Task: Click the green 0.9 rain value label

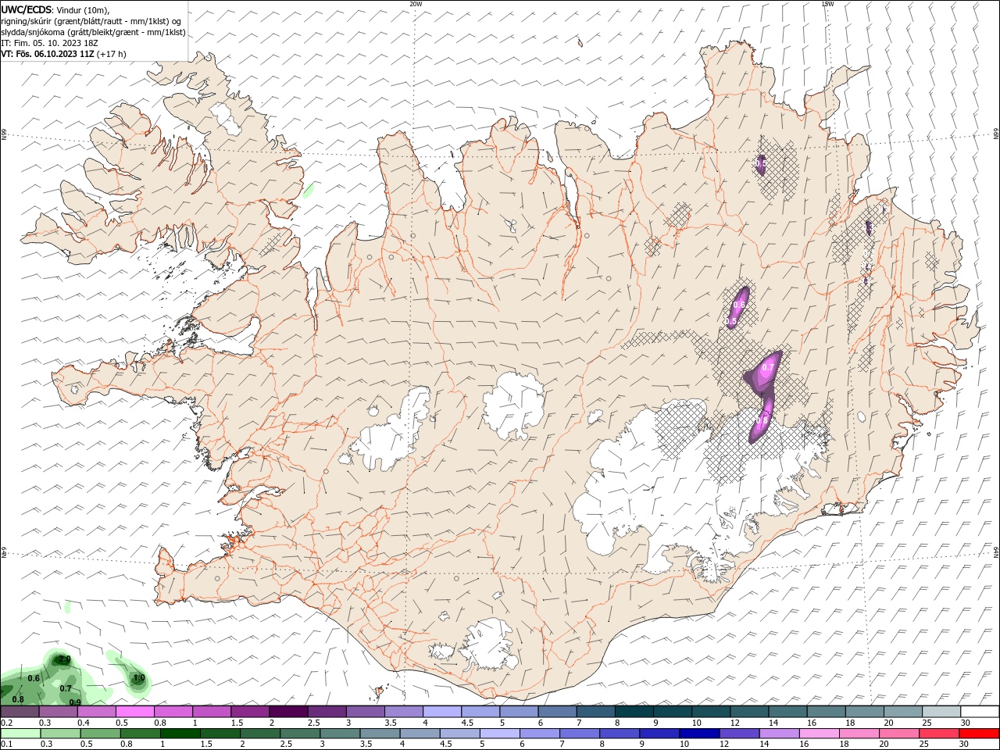Action: click(75, 702)
